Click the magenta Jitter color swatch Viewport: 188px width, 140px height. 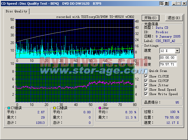coord(100,108)
